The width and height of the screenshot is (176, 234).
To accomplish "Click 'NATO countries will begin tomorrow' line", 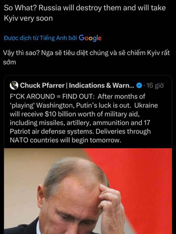I will coord(65,140).
